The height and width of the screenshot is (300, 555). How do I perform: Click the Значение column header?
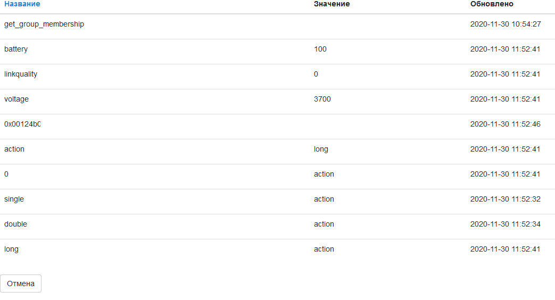coord(332,4)
